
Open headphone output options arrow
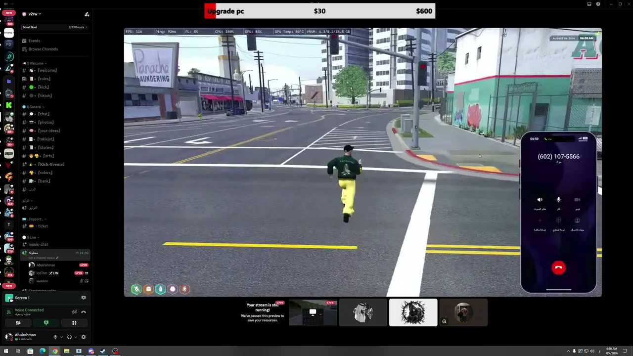(75, 337)
